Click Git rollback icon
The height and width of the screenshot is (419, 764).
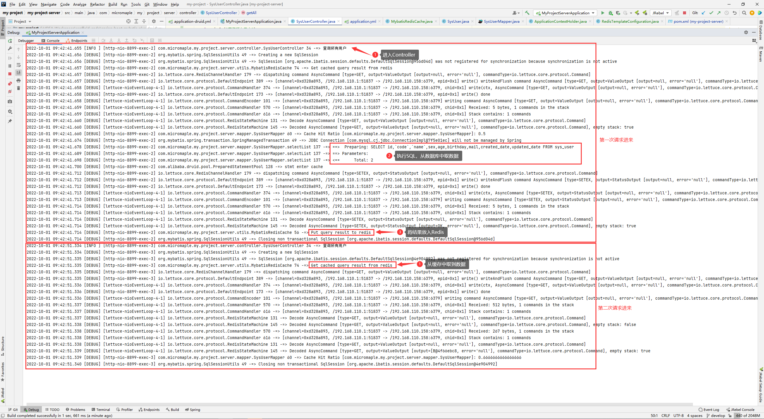coord(735,13)
